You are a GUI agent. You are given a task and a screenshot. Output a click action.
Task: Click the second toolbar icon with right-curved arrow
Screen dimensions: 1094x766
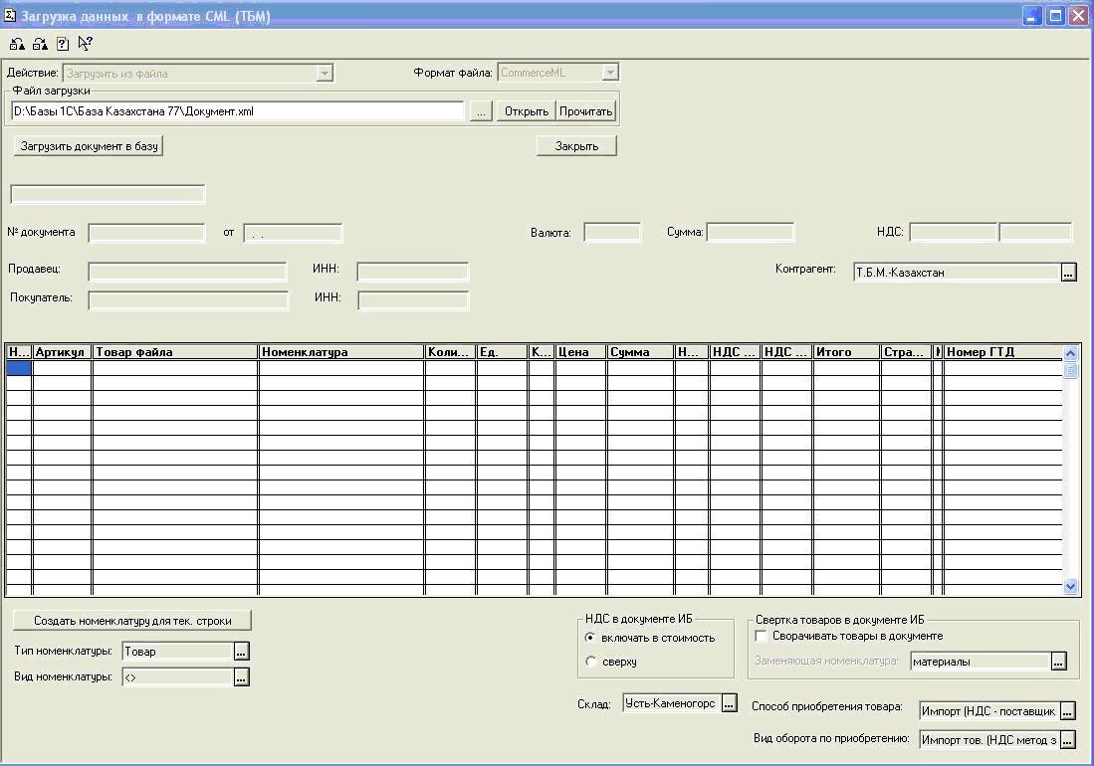click(x=40, y=44)
